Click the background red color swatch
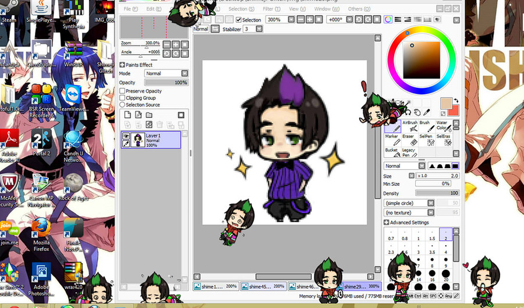The image size is (524, 308). pyautogui.click(x=454, y=111)
